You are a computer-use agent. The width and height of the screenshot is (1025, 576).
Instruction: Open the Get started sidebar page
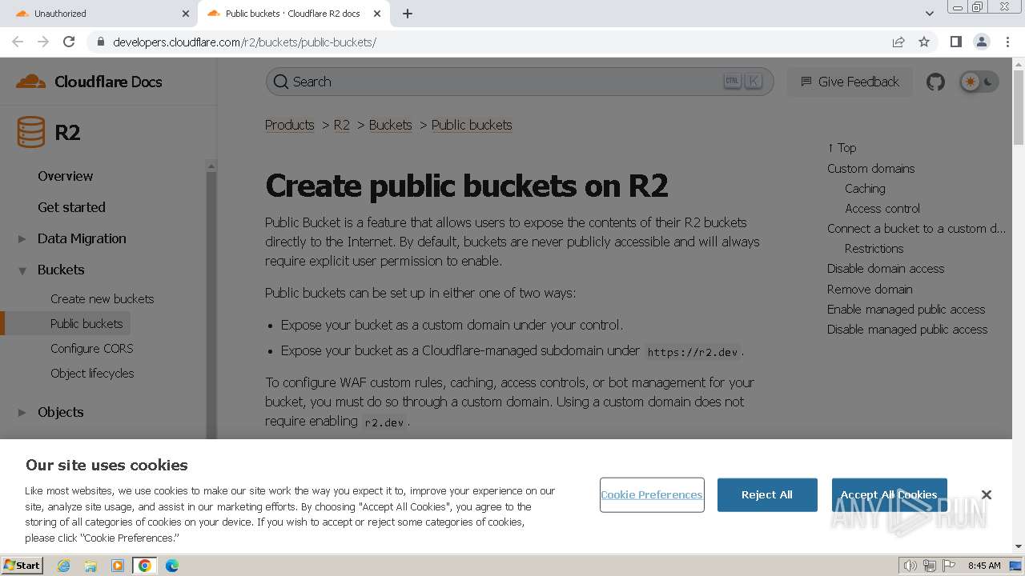(71, 207)
